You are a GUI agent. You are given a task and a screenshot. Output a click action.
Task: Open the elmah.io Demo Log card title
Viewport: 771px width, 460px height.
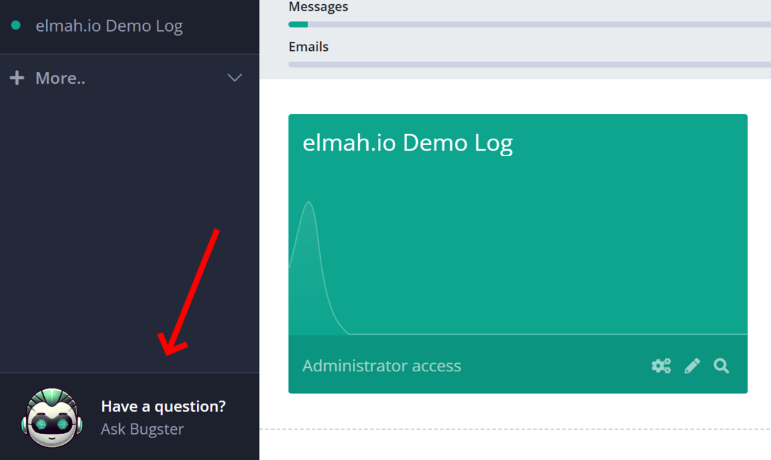pos(408,143)
